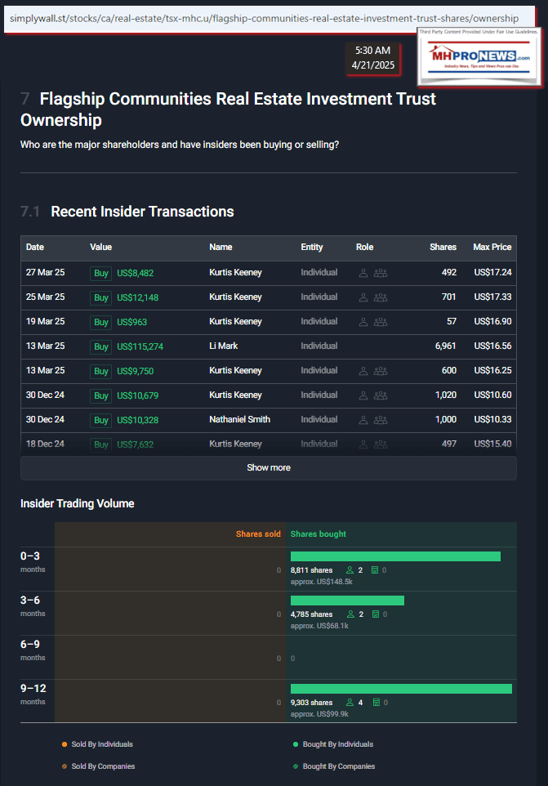Click the companies icon in 3–6 months row
The image size is (548, 786).
[375, 614]
